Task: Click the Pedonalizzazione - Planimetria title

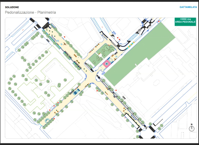Action: pyautogui.click(x=30, y=12)
